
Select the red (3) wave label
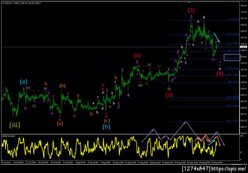pyautogui.click(x=191, y=10)
